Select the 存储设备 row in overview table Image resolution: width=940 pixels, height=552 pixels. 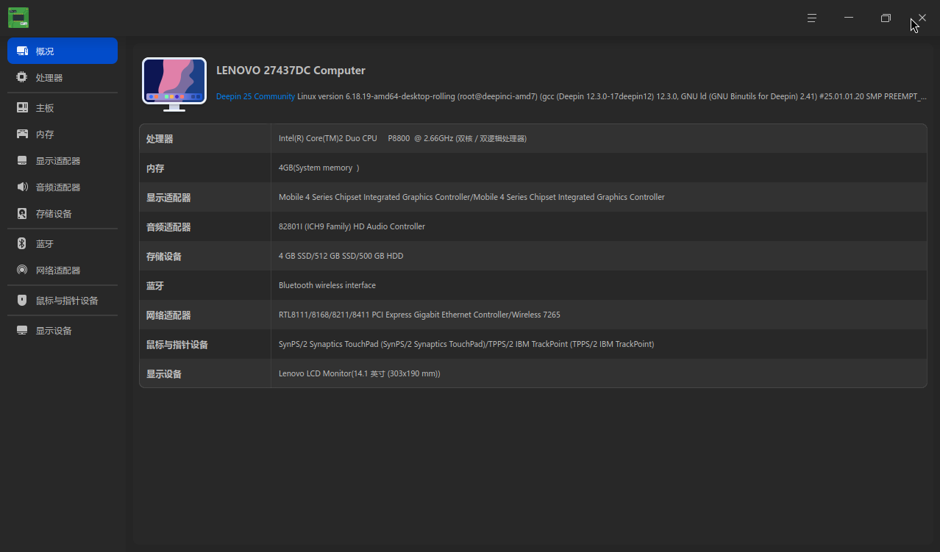point(533,257)
